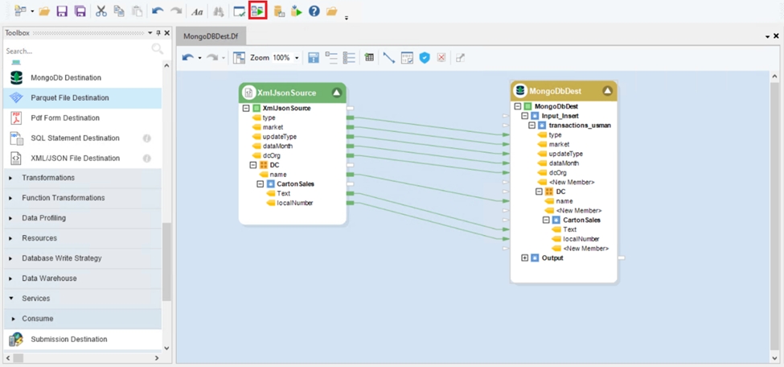784x367 pixels.
Task: Cut selection with the scissors icon
Action: click(101, 11)
